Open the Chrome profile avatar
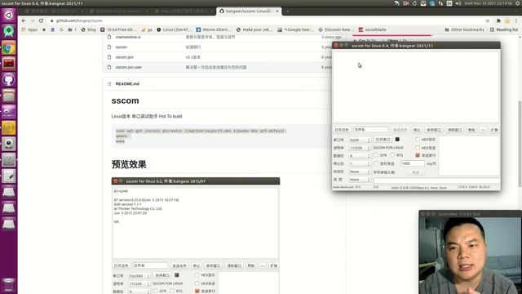 tap(507, 20)
